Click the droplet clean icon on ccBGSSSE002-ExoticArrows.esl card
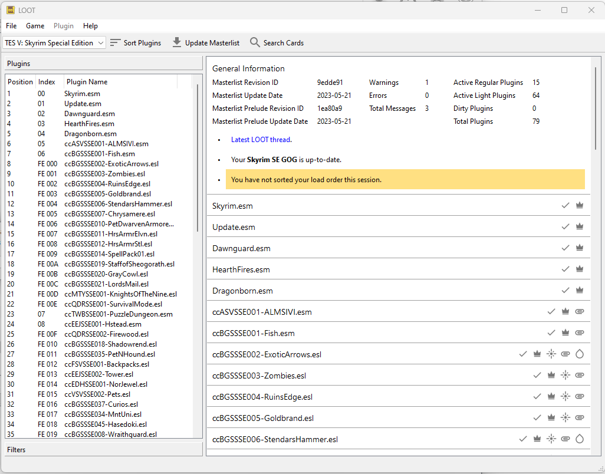 pos(580,354)
